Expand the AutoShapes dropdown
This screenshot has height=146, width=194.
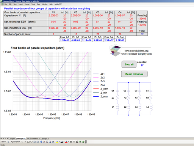(x=15, y=142)
